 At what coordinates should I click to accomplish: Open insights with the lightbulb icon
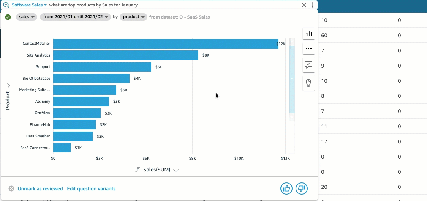[308, 83]
